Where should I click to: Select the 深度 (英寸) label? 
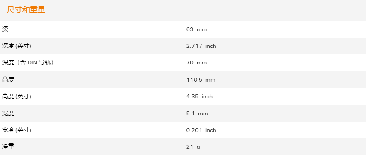pos(17,46)
